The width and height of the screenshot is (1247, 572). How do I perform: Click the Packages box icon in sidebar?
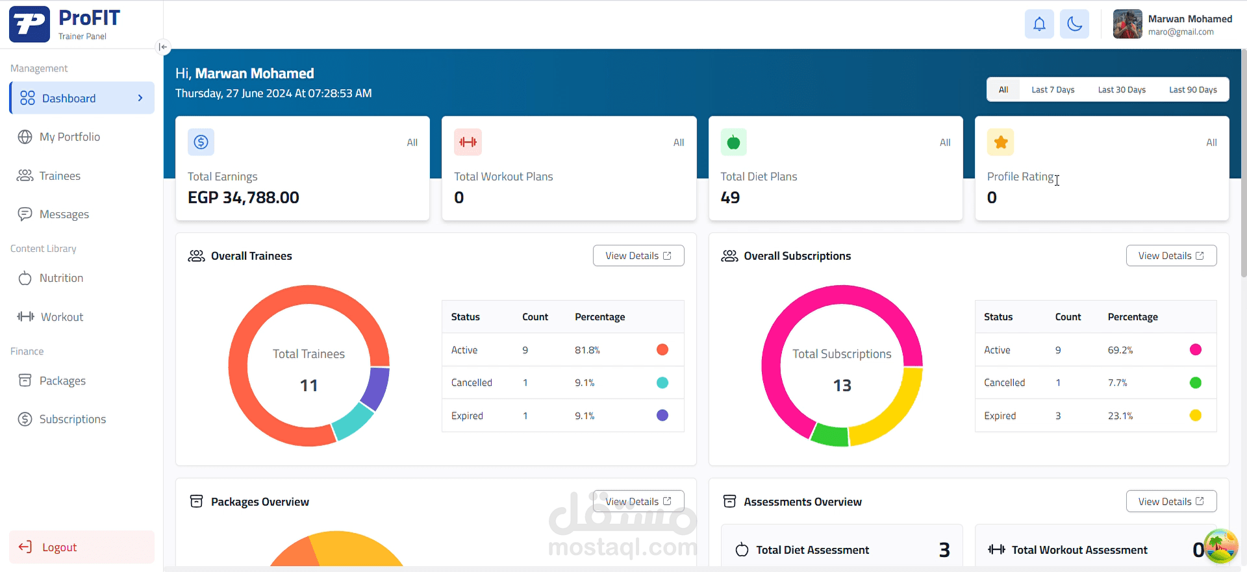(25, 380)
